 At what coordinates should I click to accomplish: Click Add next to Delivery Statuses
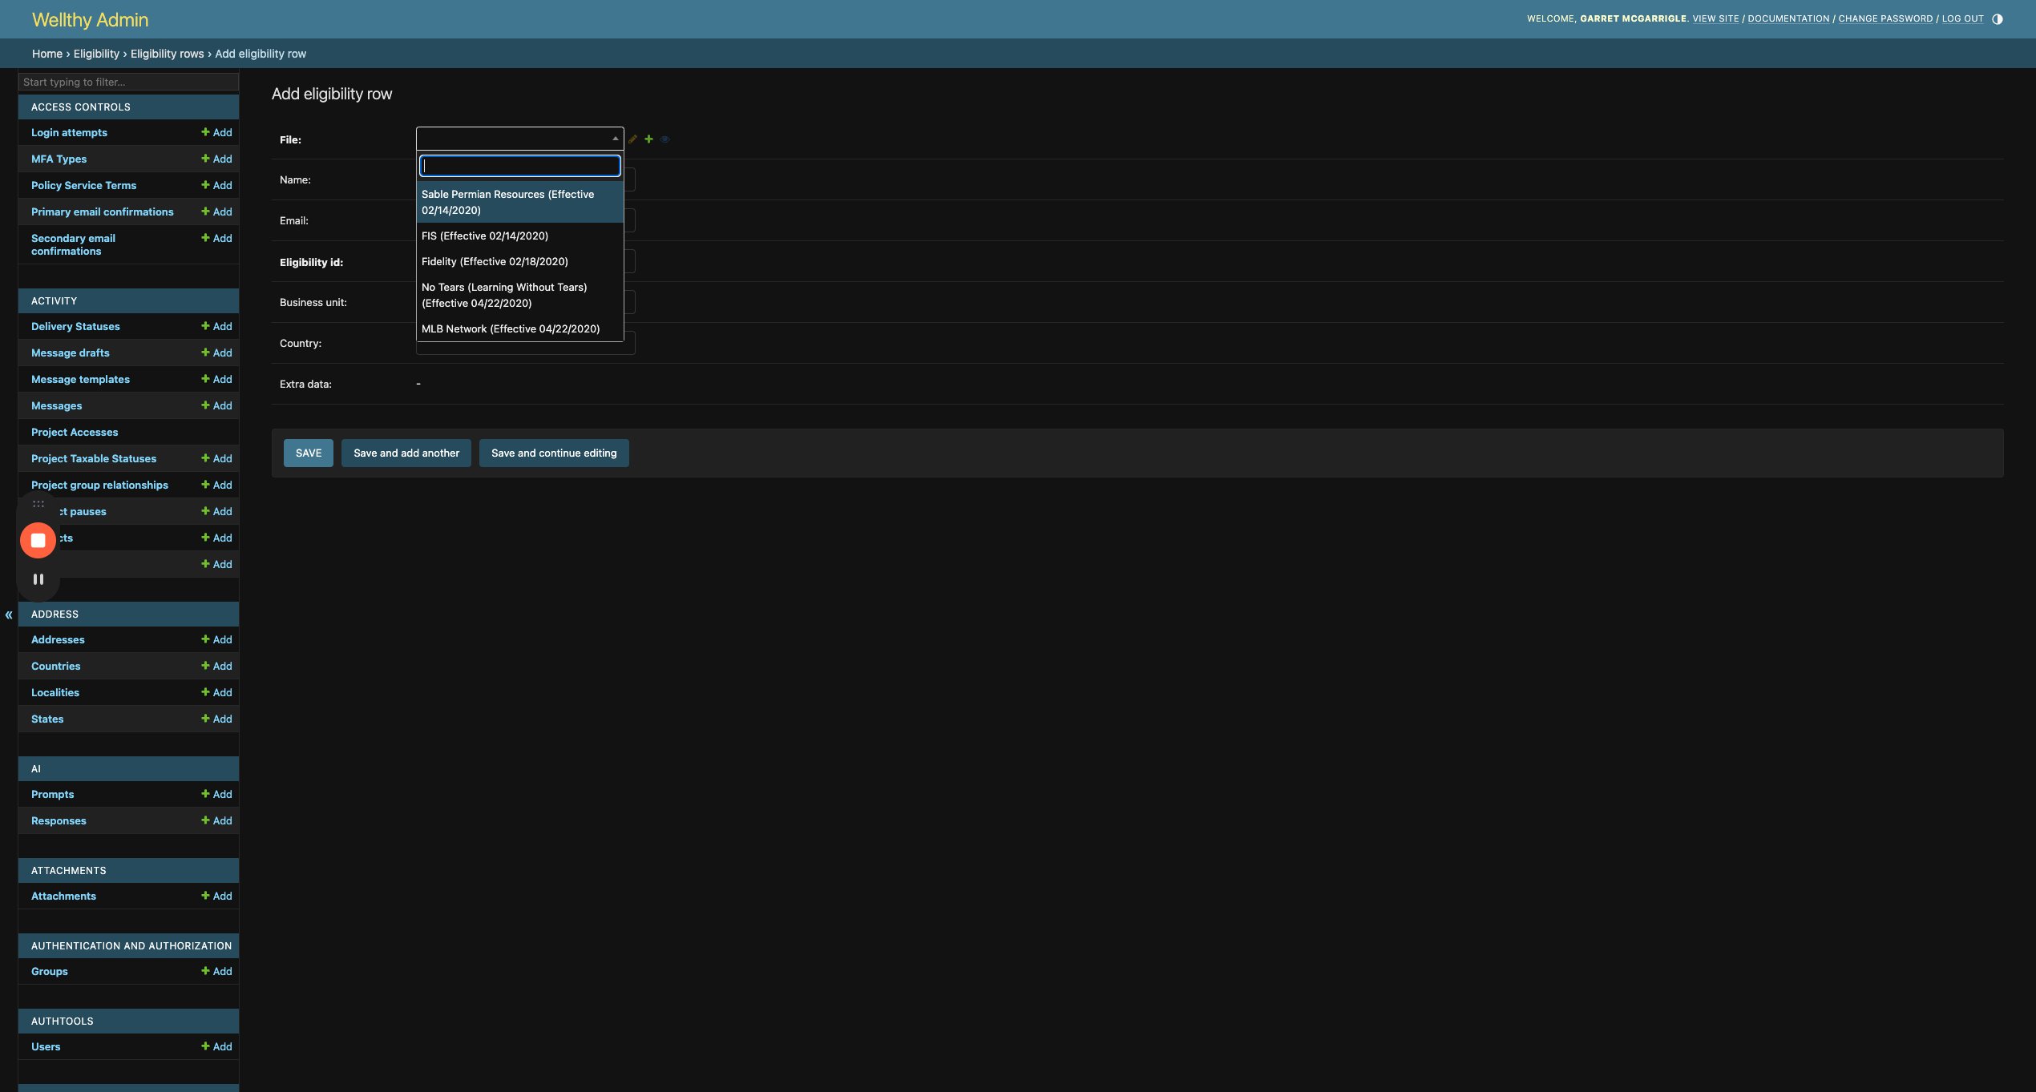[x=216, y=326]
